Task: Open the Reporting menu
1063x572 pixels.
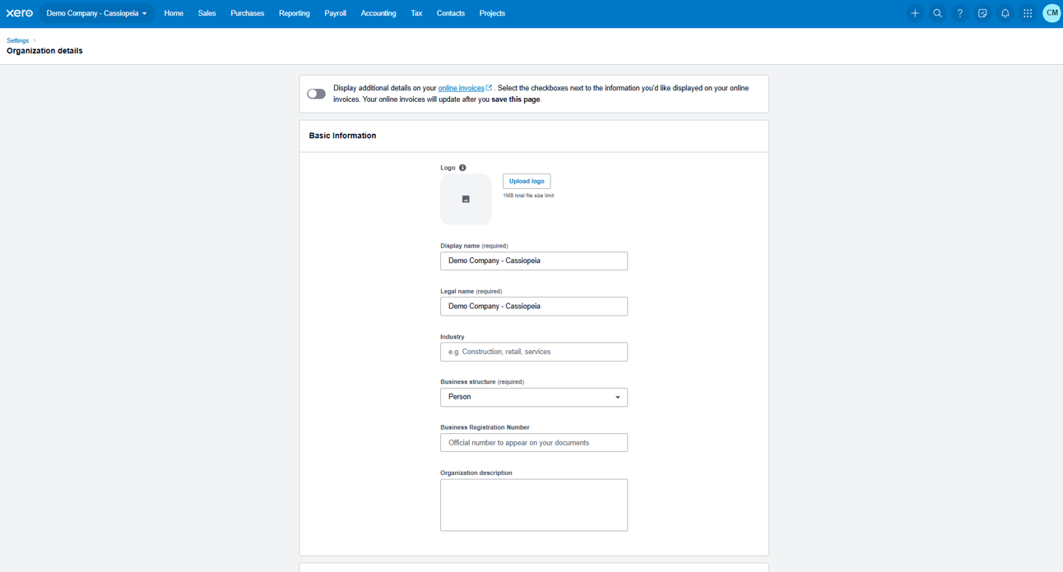Action: [x=294, y=13]
